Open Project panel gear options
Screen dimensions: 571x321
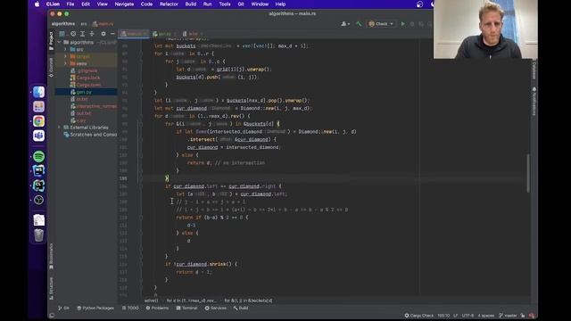point(103,34)
